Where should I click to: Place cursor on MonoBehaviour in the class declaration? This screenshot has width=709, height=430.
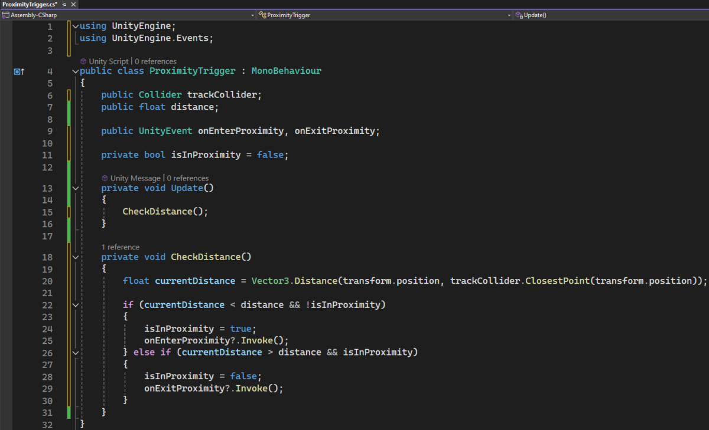[x=287, y=71]
